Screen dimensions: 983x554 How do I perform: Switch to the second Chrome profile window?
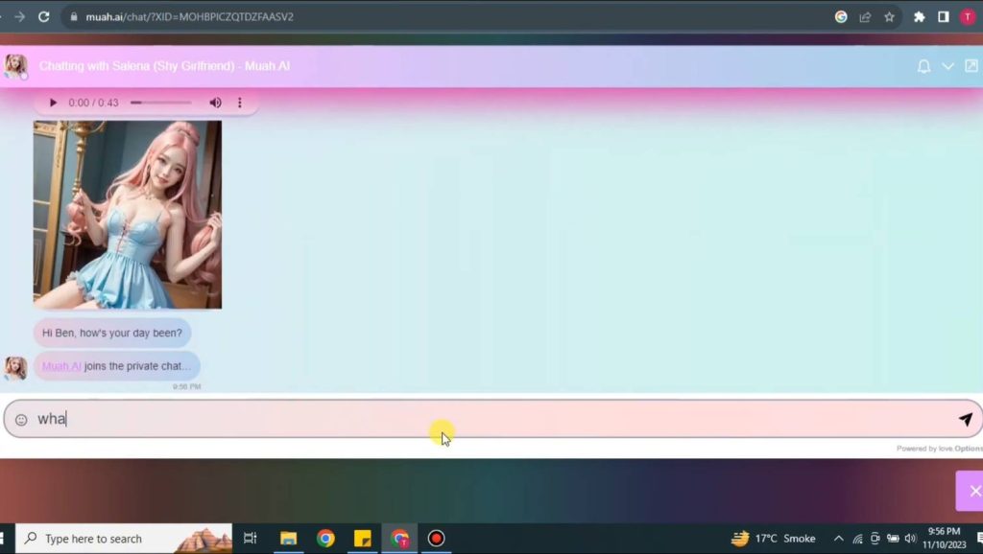399,539
